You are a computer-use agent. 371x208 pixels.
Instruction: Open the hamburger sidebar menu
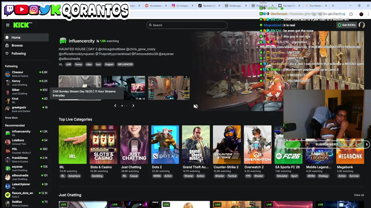[8, 25]
